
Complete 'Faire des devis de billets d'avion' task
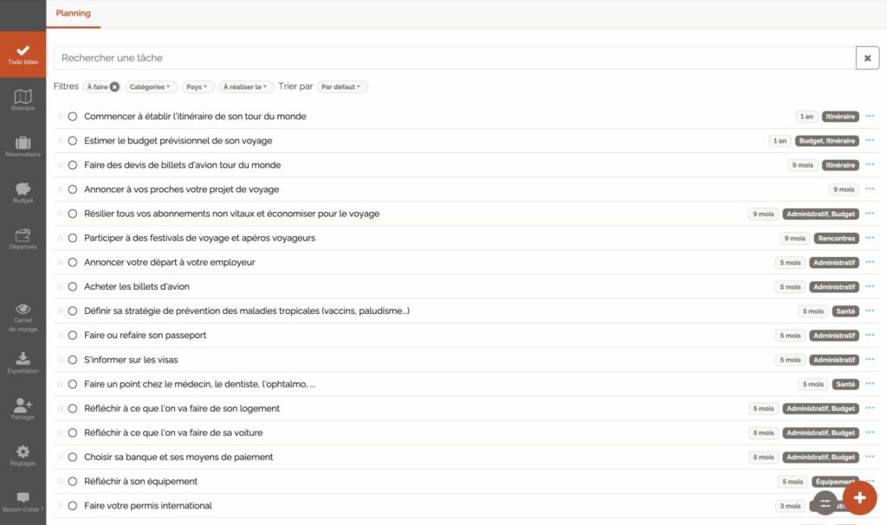pyautogui.click(x=73, y=165)
